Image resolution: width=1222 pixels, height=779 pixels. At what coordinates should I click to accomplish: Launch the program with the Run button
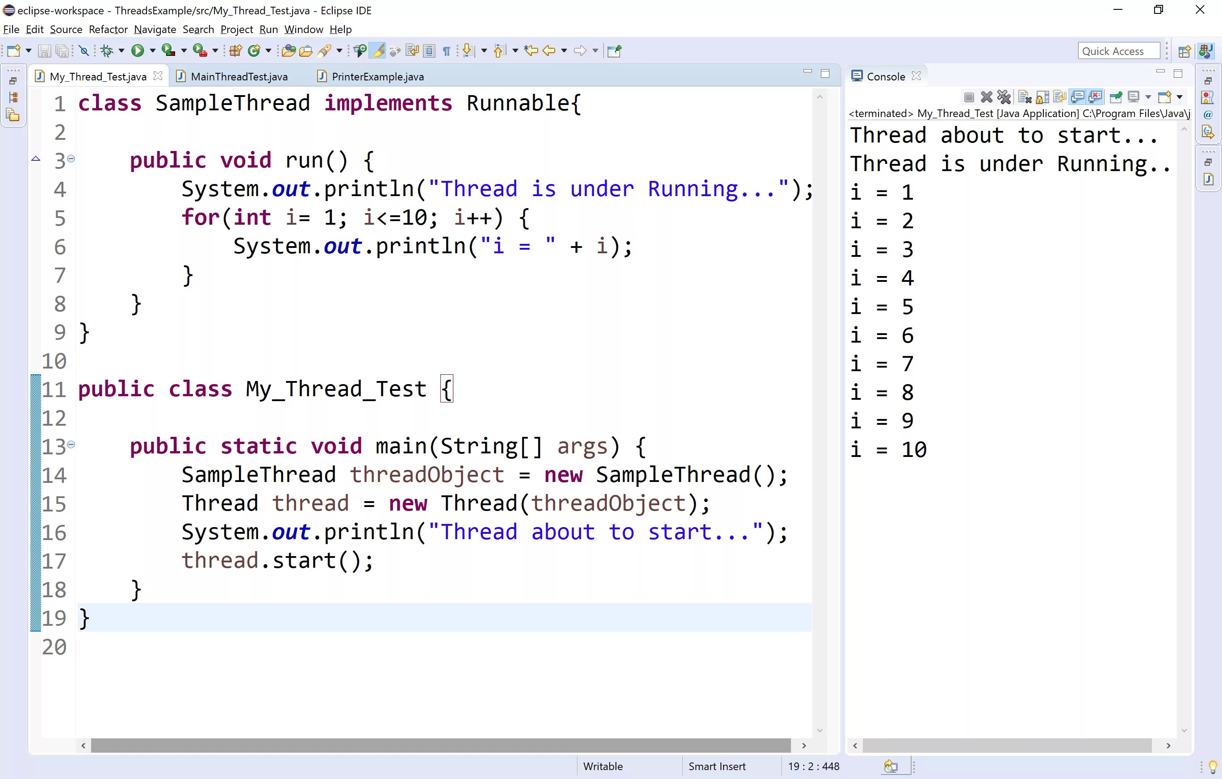click(x=137, y=50)
